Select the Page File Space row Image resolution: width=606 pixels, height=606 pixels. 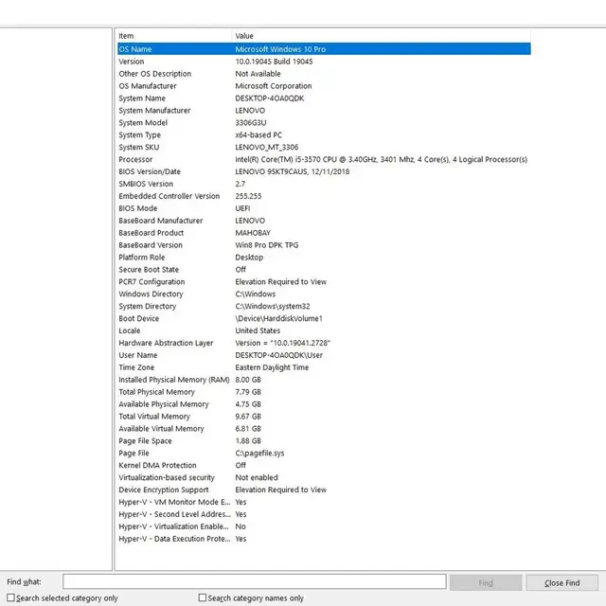click(324, 440)
